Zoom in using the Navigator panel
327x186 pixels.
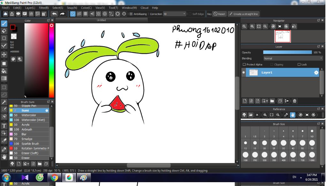[252, 26]
